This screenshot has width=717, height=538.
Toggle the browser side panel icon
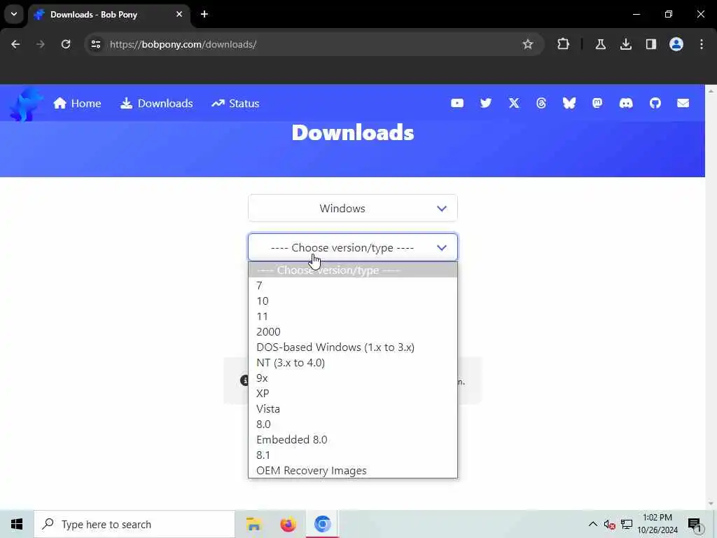tap(650, 44)
